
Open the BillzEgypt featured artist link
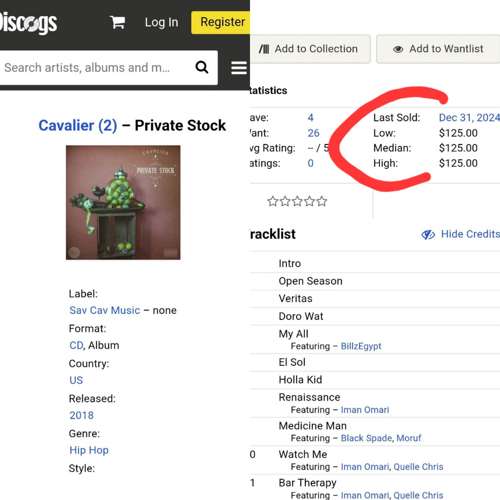pos(361,346)
